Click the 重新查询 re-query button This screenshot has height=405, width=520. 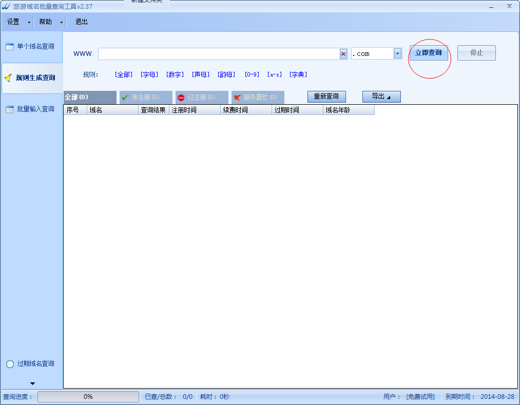326,97
